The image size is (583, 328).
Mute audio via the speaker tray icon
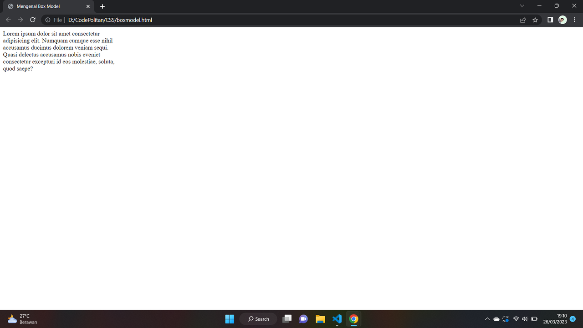(x=525, y=319)
